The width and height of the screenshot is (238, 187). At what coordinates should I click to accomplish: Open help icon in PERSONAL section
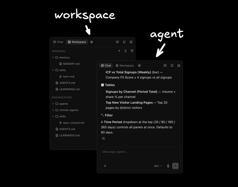point(132,51)
